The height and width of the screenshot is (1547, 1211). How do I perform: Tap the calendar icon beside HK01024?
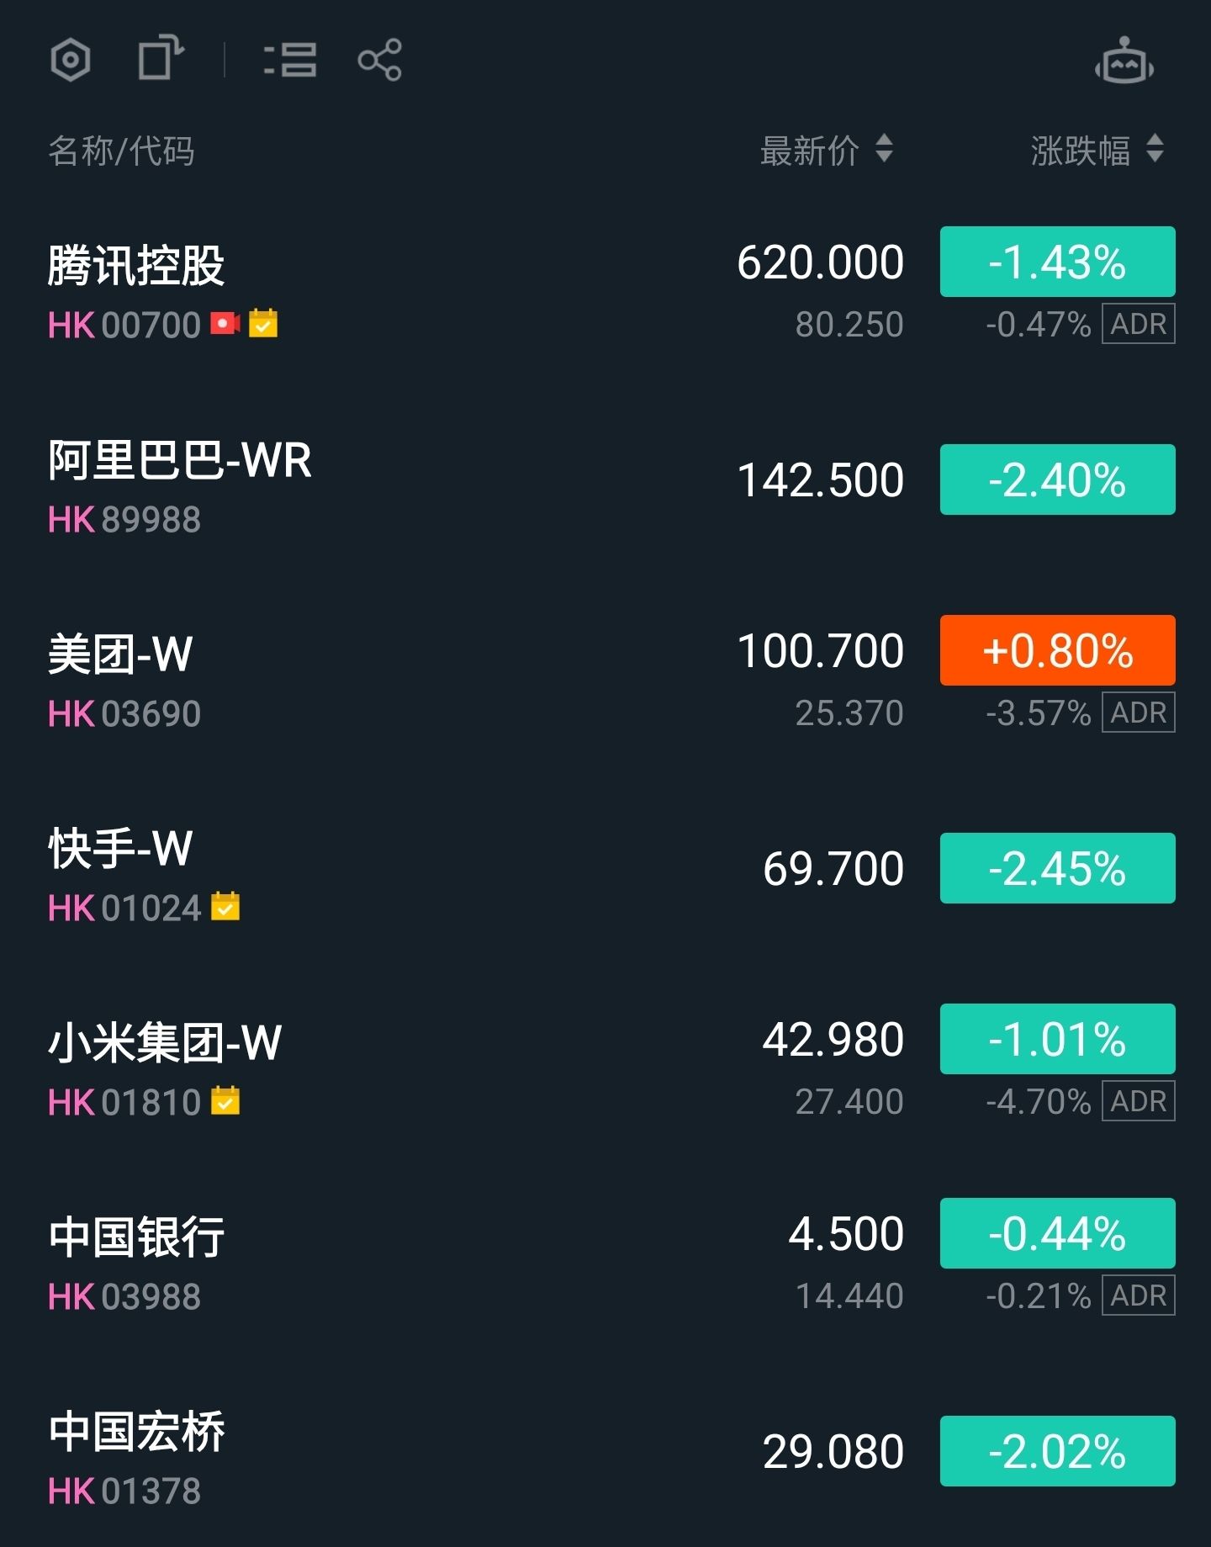click(225, 907)
